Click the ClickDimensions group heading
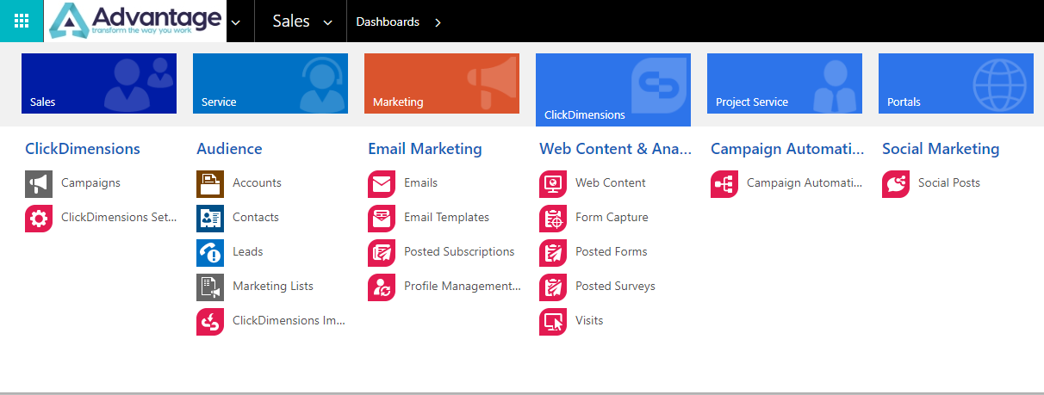 pyautogui.click(x=83, y=149)
